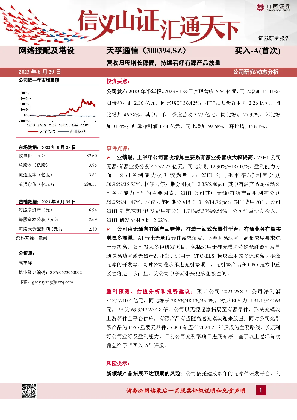Viewport: 297px width, 420px height.
Task: Click the 市场数据 2023年8月28日 heading
Action: [47, 148]
